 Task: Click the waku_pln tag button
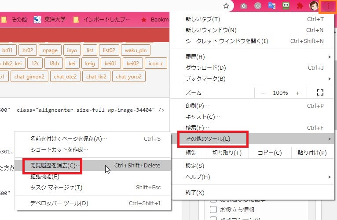coord(136,50)
